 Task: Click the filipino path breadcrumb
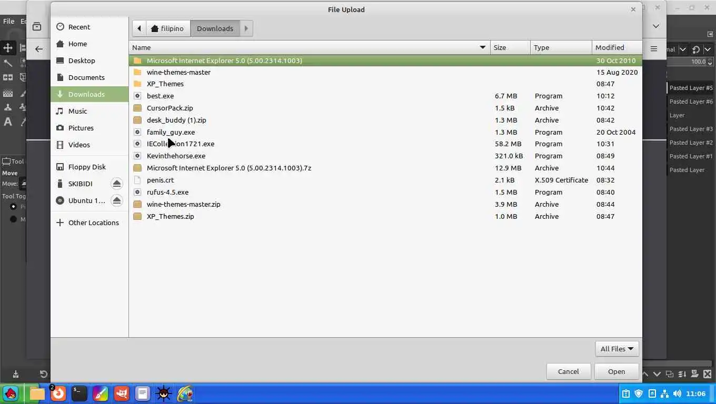click(168, 28)
